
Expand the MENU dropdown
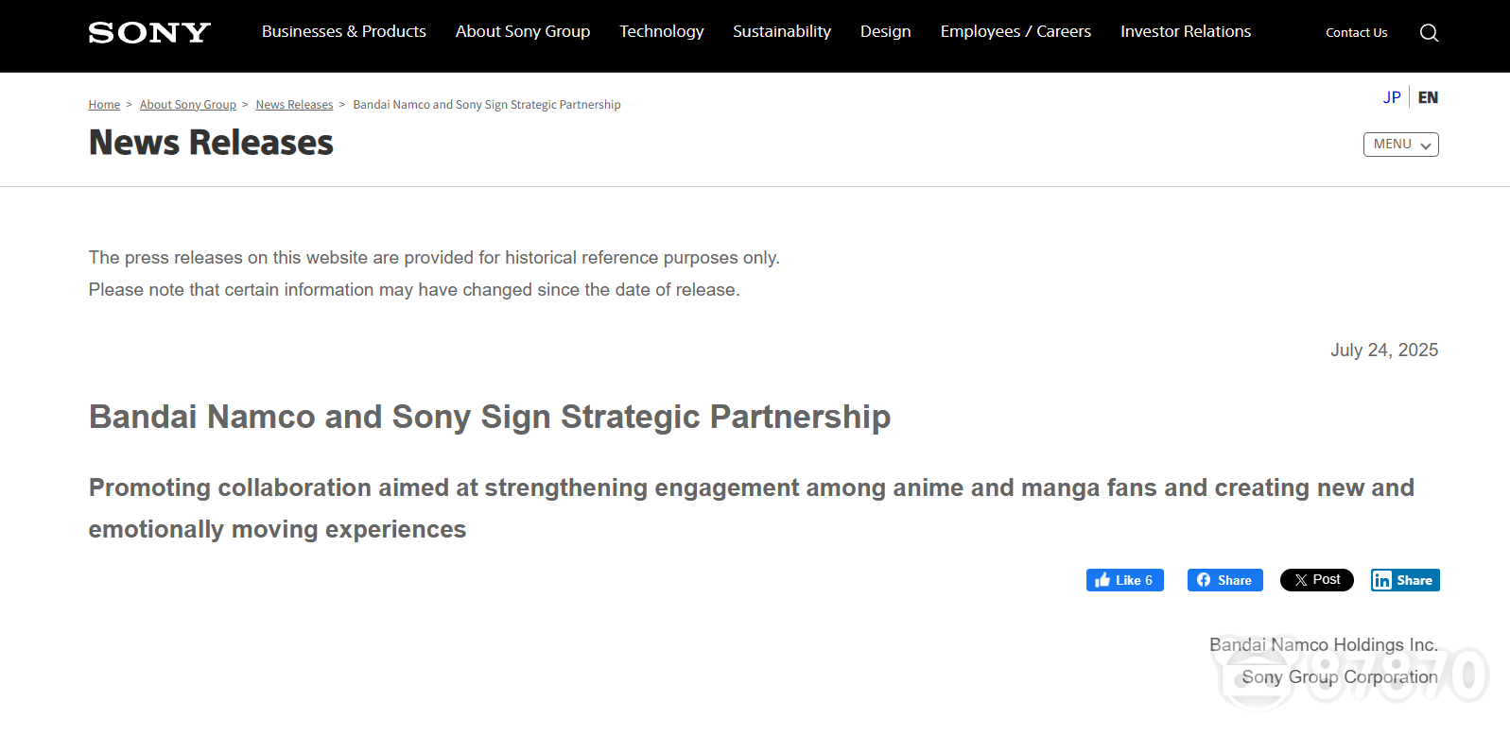[x=1400, y=145]
